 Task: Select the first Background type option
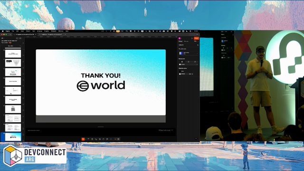[182, 62]
